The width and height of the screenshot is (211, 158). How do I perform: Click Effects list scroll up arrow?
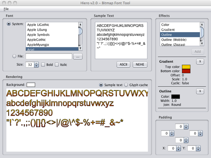(202, 24)
